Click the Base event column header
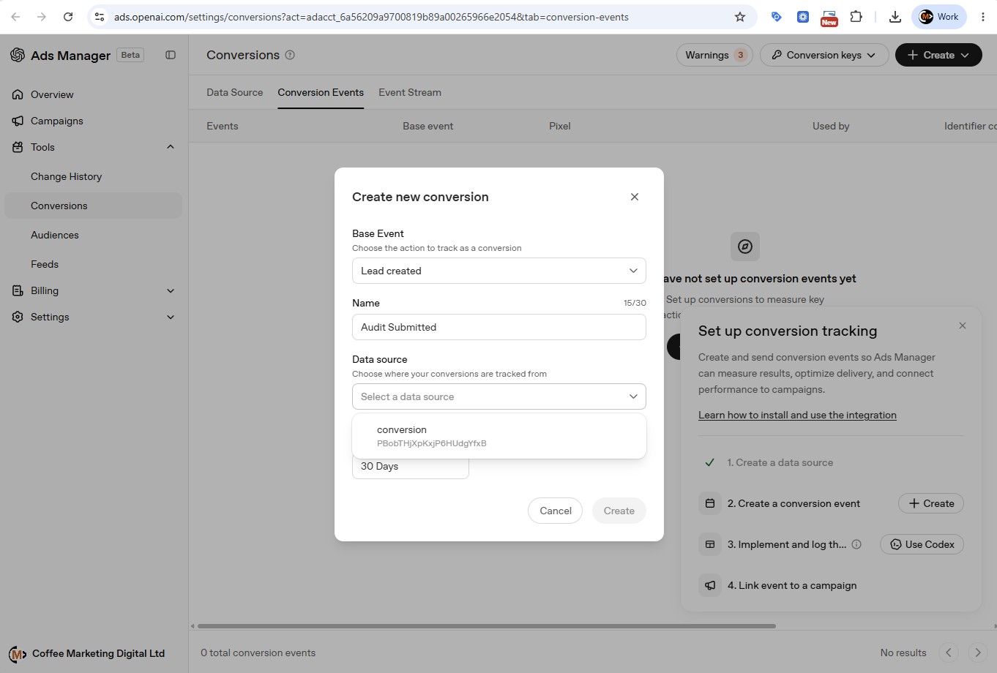This screenshot has height=673, width=997. pos(427,126)
